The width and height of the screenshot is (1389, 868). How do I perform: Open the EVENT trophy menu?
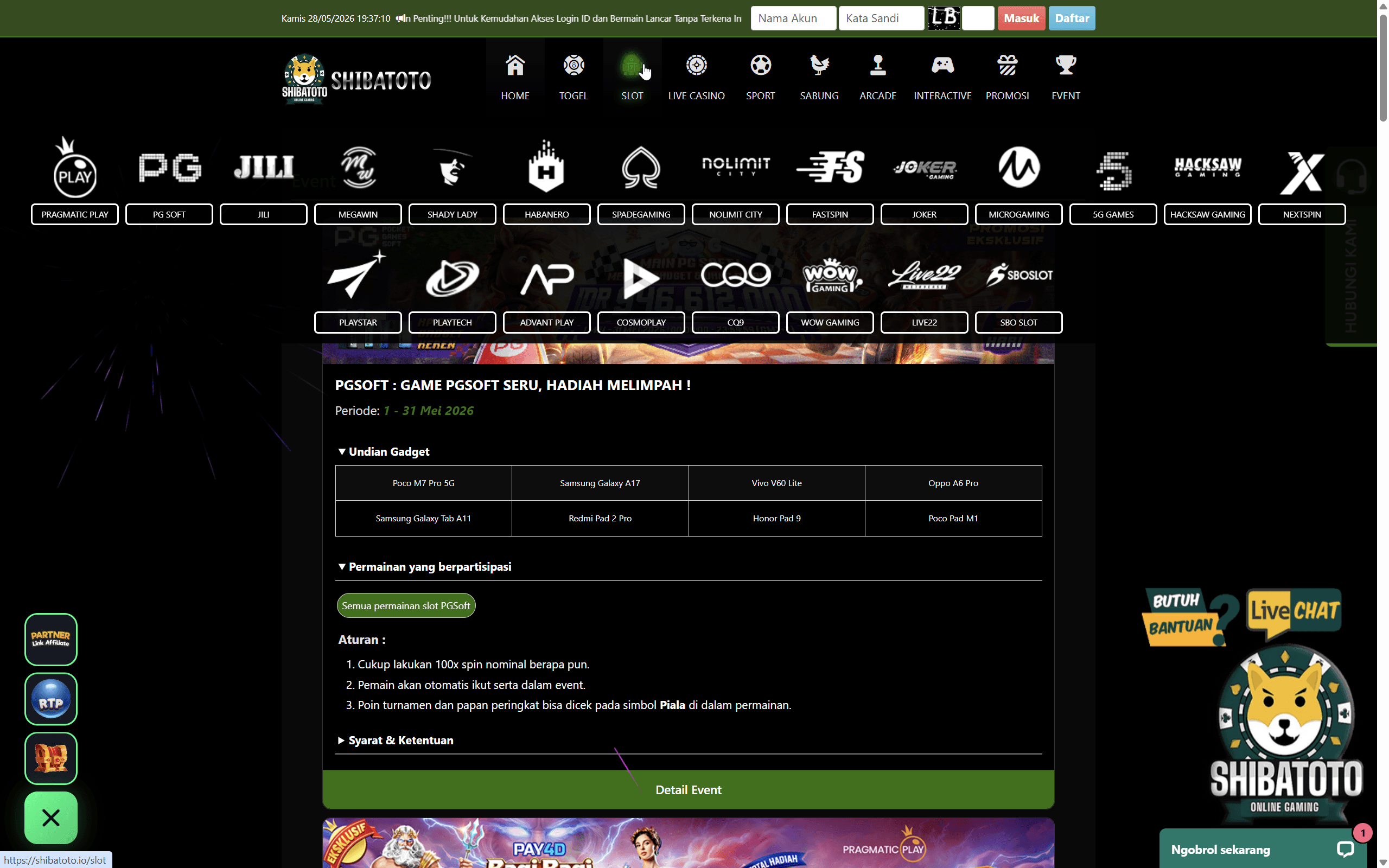click(x=1066, y=78)
